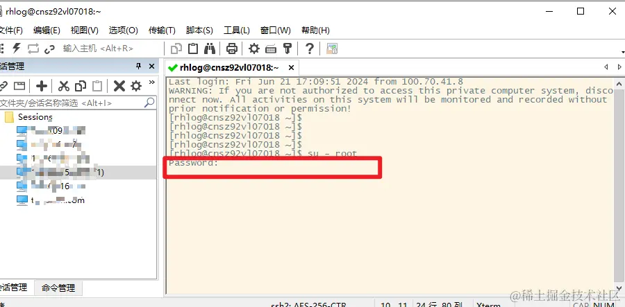
Task: Open the 选项(O) menu
Action: coord(123,30)
